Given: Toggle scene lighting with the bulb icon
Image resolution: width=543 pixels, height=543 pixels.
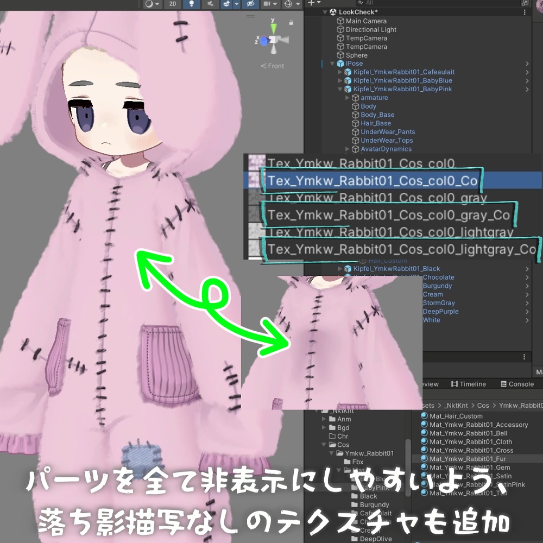Looking at the screenshot, I should pyautogui.click(x=191, y=4).
